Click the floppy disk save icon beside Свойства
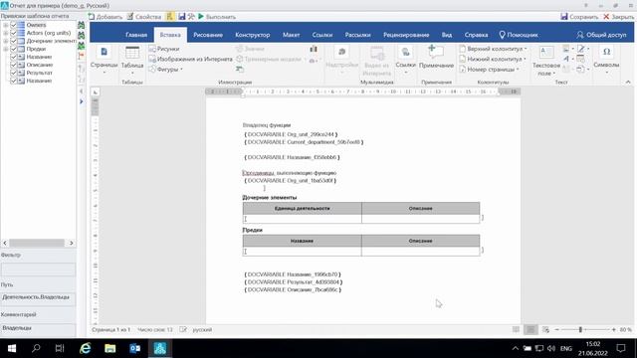The image size is (637, 358). point(181,17)
